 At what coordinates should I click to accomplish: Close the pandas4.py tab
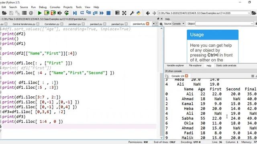click(147, 24)
